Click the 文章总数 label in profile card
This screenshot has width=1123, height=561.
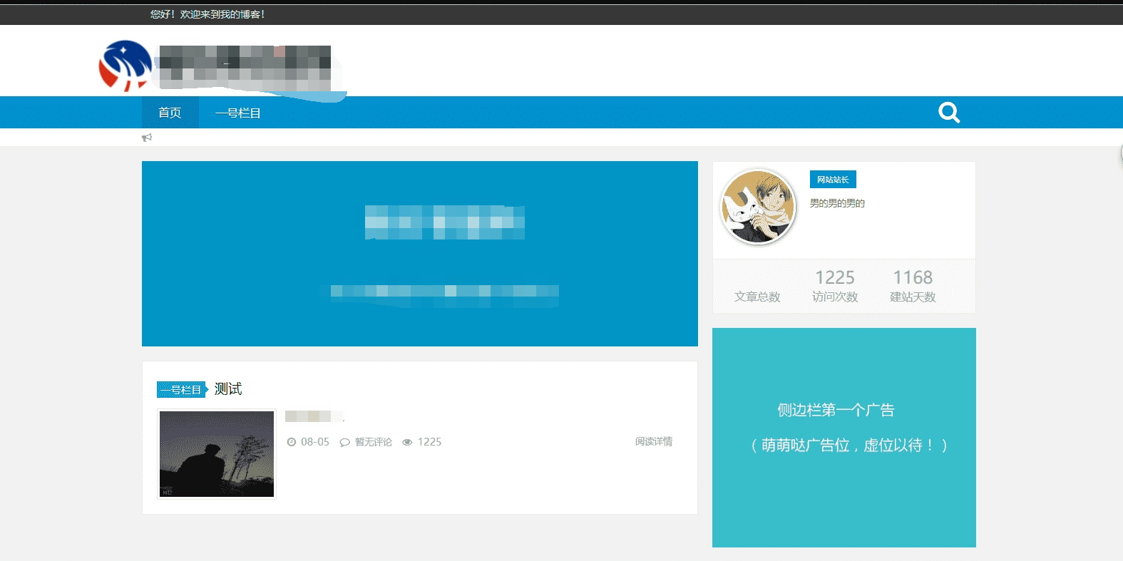[757, 297]
